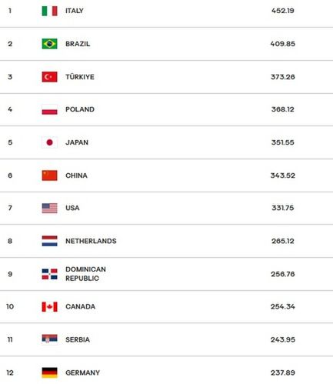The image size is (333, 384).
Task: Click Germany's score 237.89
Action: (x=283, y=372)
